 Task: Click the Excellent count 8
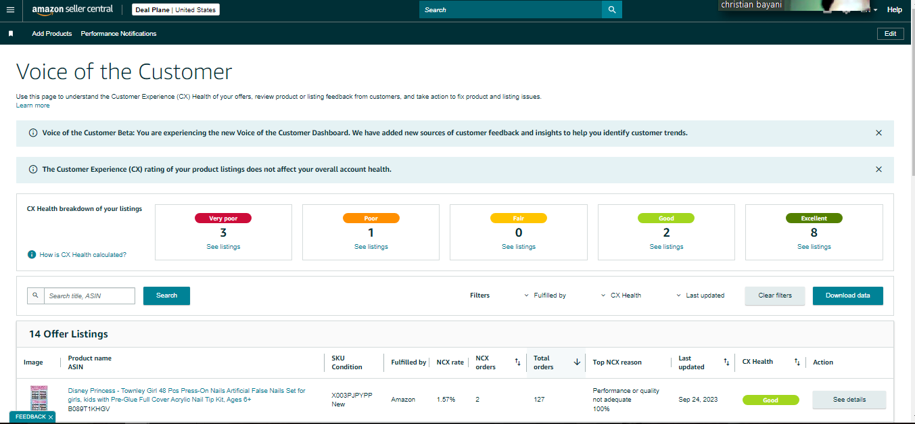click(814, 233)
